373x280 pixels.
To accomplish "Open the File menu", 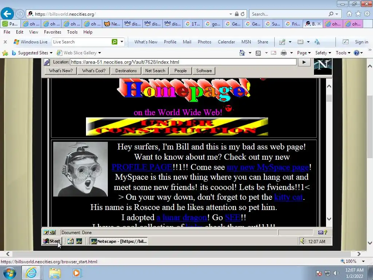I will 7,32.
